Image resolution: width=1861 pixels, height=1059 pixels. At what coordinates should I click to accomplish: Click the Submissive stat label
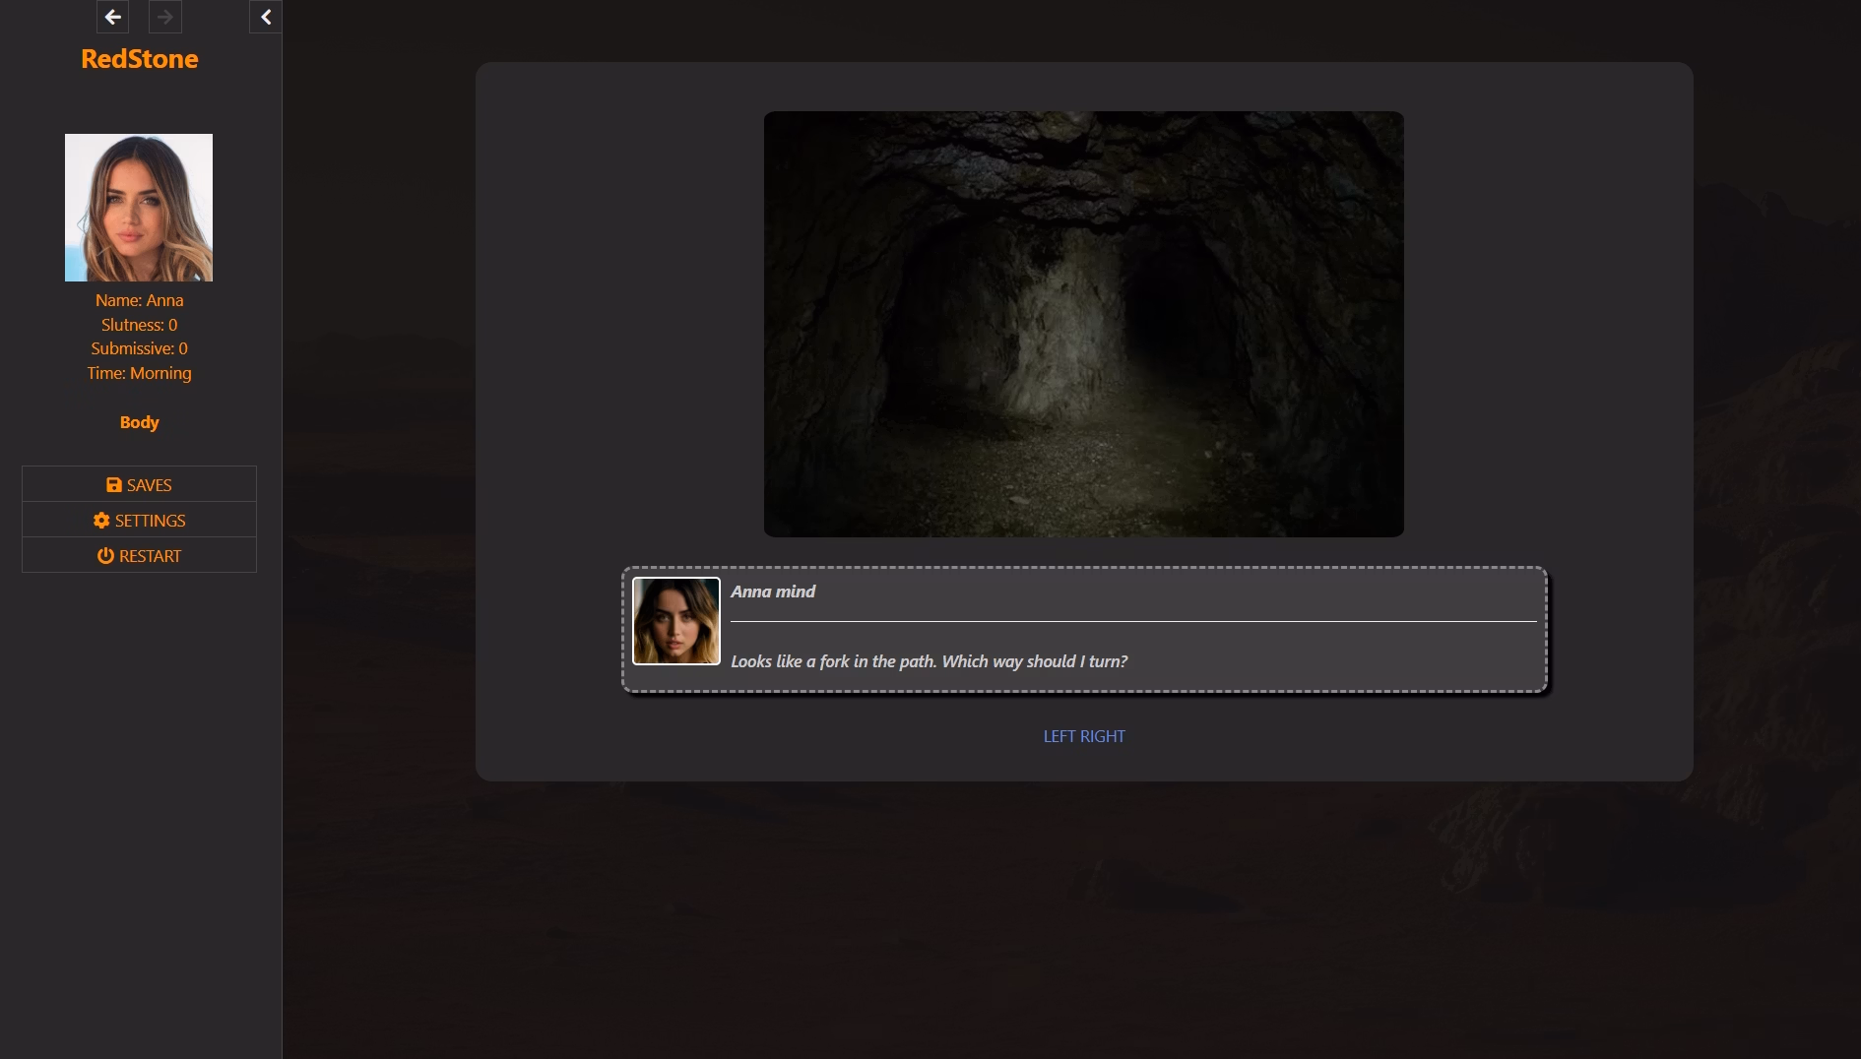pos(139,348)
